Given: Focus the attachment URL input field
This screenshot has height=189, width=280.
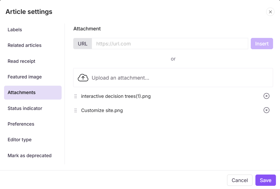Looking at the screenshot, I should click(170, 44).
